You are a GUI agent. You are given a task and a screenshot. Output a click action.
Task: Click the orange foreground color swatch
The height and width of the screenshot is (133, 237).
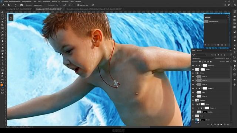point(2,85)
